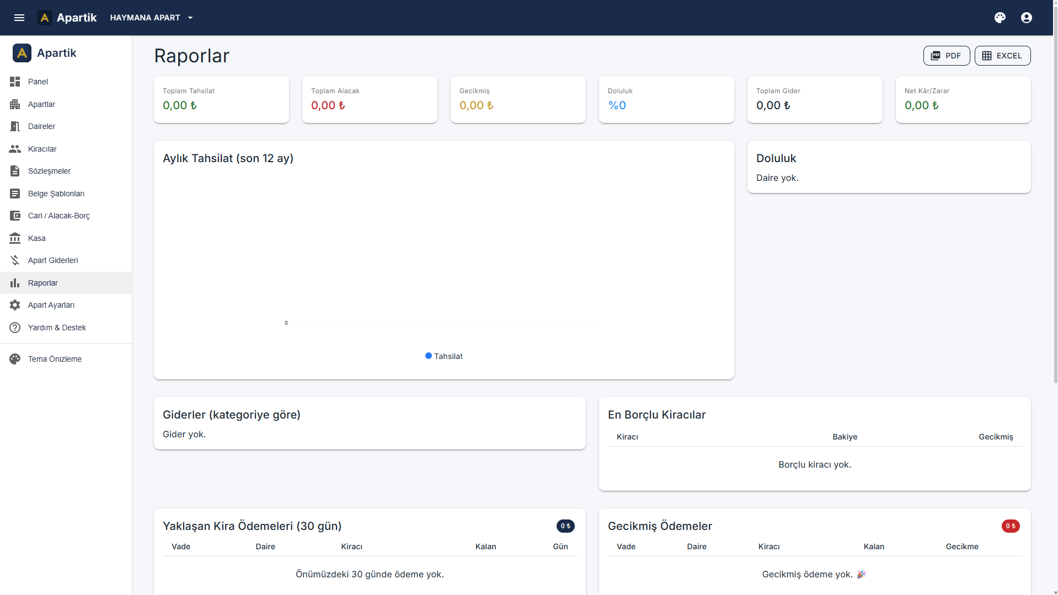Click the Tema Önizleme palette icon

[x=15, y=359]
